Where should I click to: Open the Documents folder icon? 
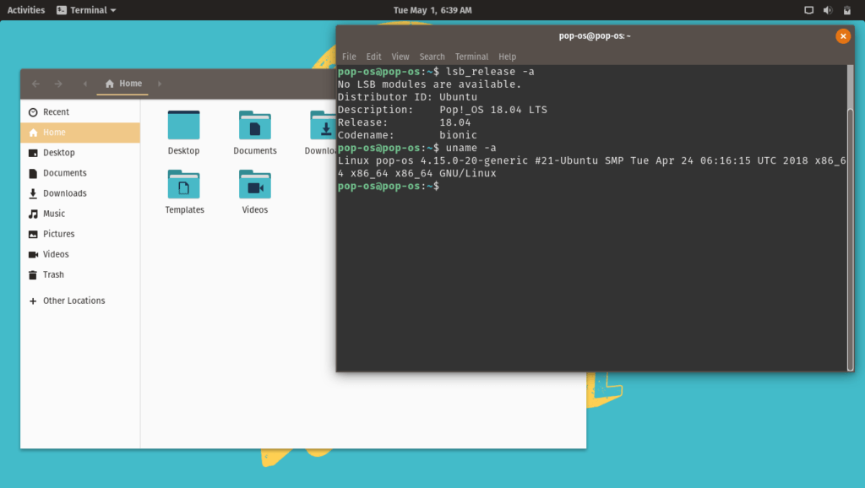pyautogui.click(x=254, y=127)
